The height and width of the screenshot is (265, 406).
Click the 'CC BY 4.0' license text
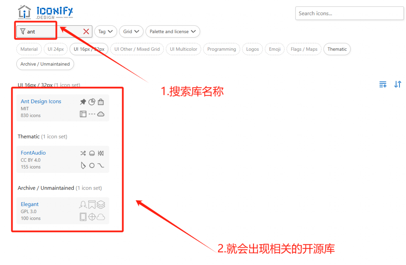(31, 160)
